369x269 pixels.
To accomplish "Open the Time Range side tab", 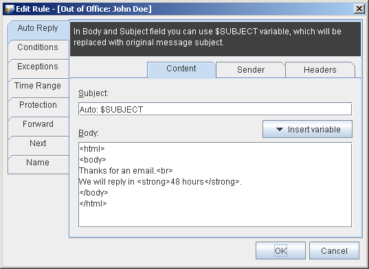I will (x=38, y=88).
